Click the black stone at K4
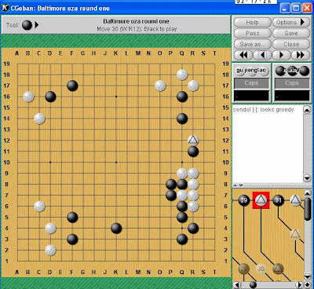314x289 pixels. [x=116, y=229]
